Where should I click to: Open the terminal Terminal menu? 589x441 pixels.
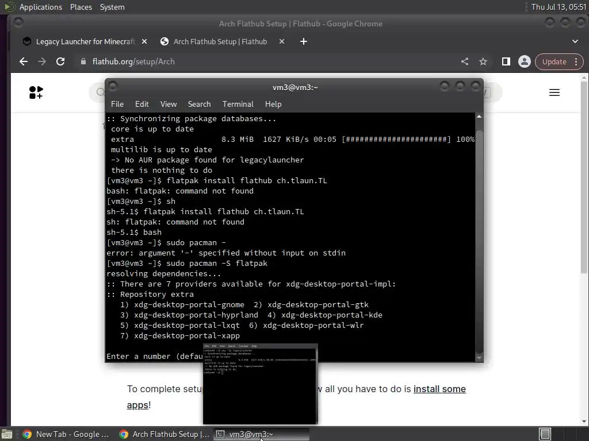238,105
